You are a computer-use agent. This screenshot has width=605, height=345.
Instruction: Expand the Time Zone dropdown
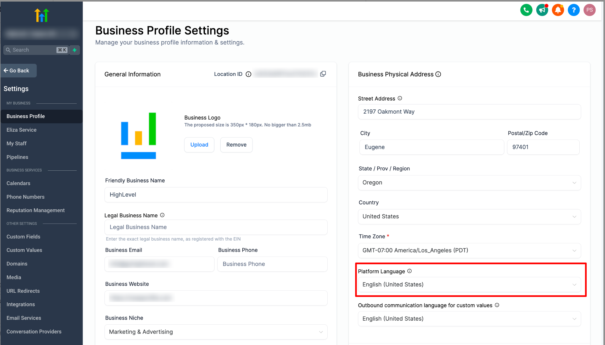469,251
